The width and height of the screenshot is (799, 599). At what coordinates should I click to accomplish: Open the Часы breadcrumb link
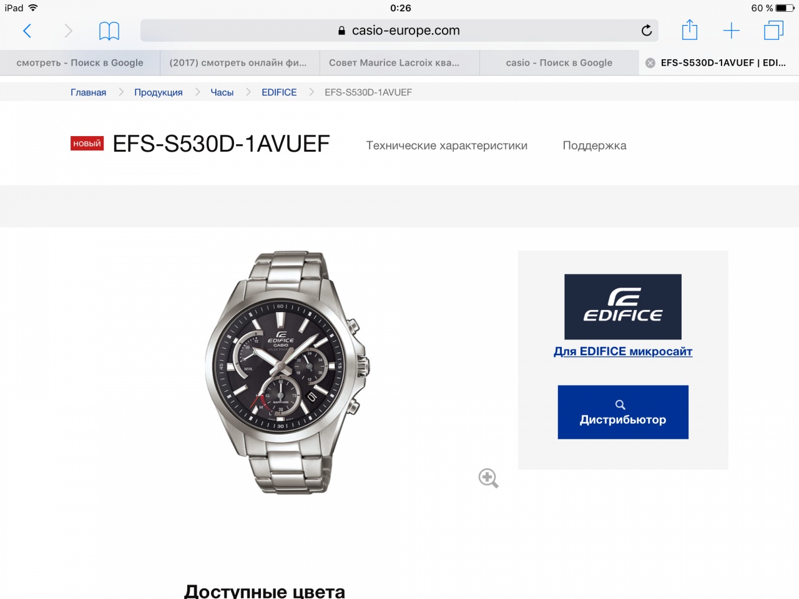[x=222, y=92]
